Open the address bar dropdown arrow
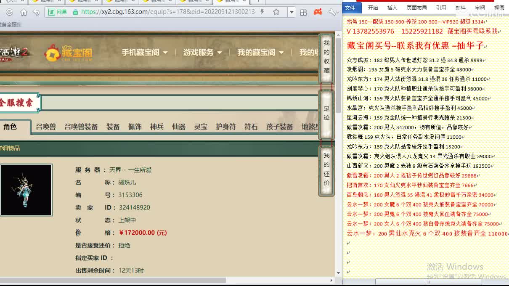The height and width of the screenshot is (286, 509). pyautogui.click(x=291, y=12)
